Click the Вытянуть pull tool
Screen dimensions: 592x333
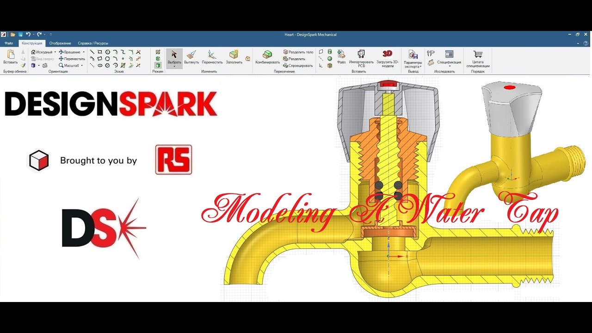coord(191,57)
